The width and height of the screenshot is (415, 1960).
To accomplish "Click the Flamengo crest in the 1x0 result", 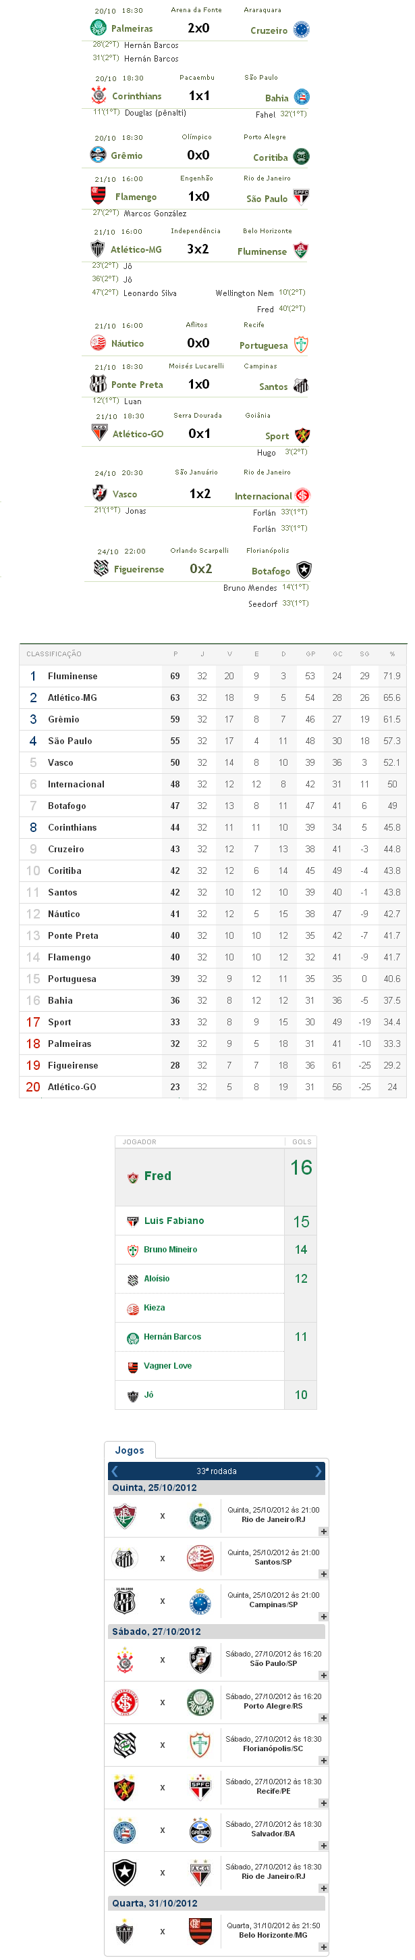I will (98, 196).
